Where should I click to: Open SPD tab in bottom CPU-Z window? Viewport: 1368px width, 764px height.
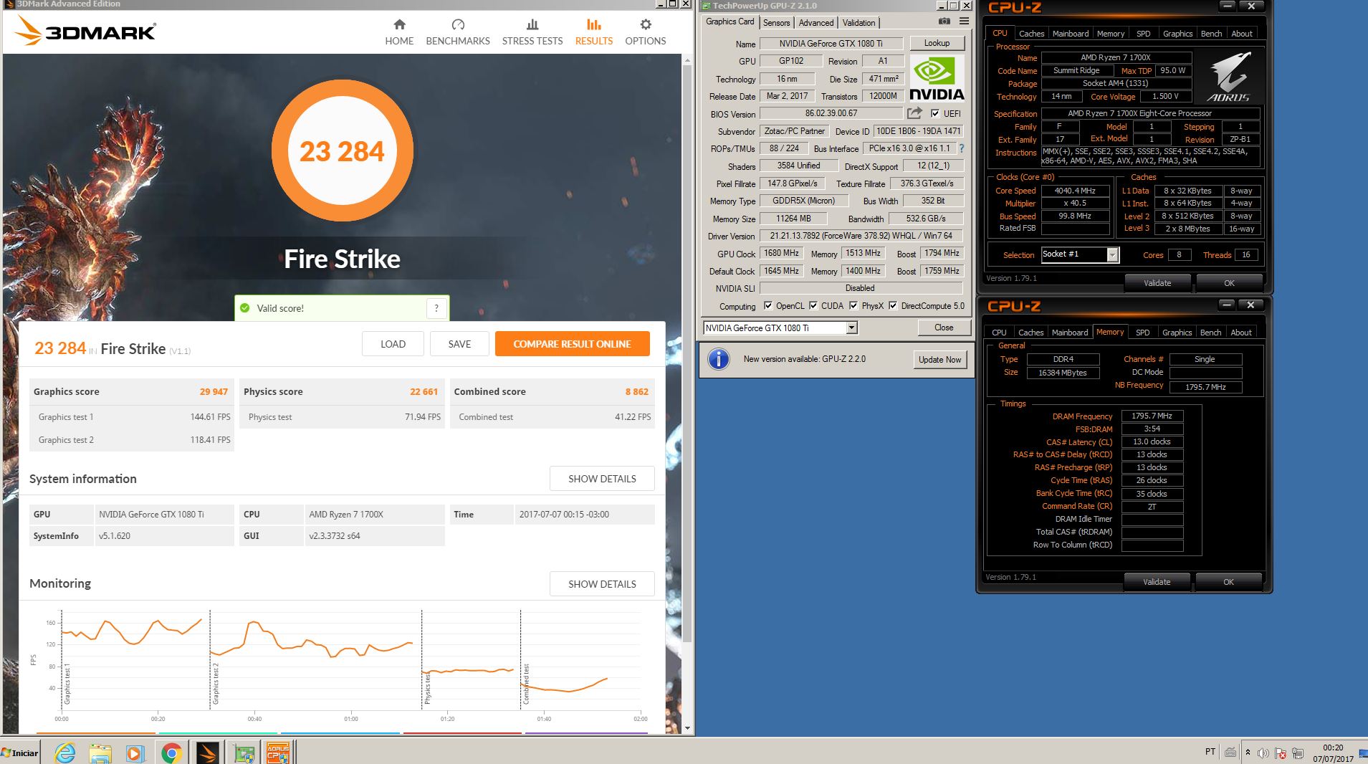click(1143, 333)
